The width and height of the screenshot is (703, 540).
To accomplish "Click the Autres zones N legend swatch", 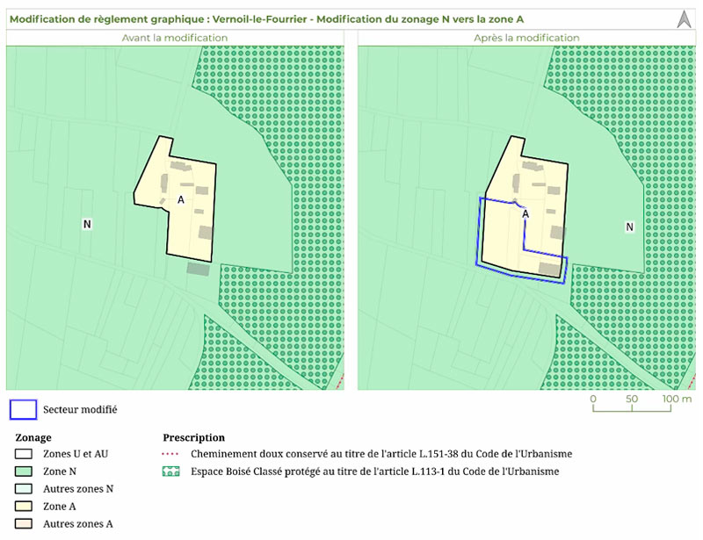I will (x=24, y=489).
